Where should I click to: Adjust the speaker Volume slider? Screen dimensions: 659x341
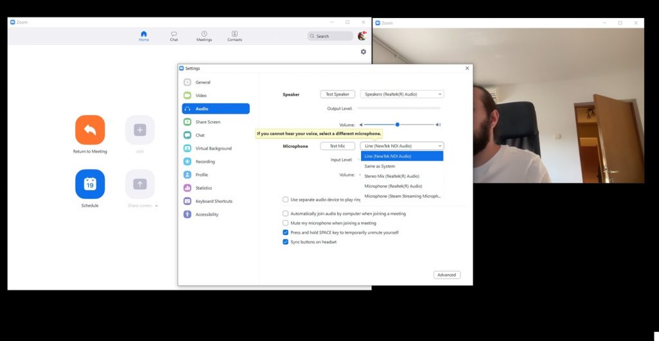tap(399, 125)
